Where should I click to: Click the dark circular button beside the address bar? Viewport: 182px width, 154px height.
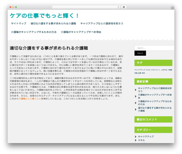(x=124, y=7)
